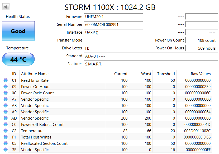Click the status icon for 3F row
The height and width of the screenshot is (154, 219).
[x=6, y=150]
